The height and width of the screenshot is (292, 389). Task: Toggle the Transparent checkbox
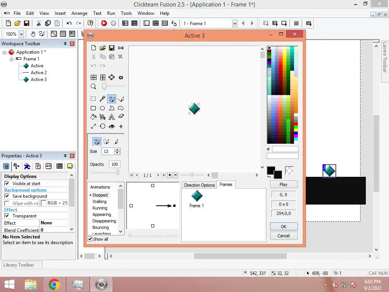[7, 216]
